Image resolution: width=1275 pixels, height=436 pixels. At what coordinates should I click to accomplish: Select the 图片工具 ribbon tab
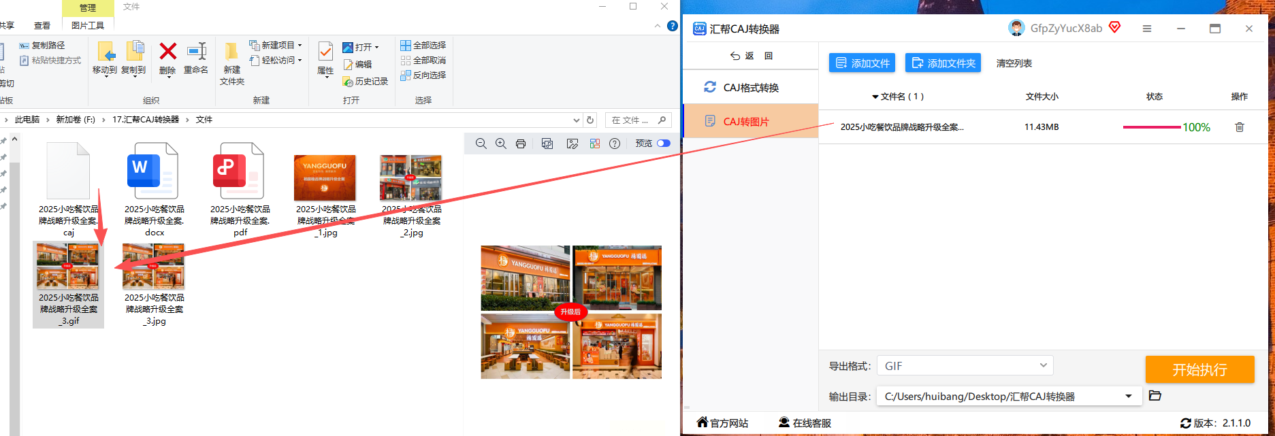pos(88,25)
